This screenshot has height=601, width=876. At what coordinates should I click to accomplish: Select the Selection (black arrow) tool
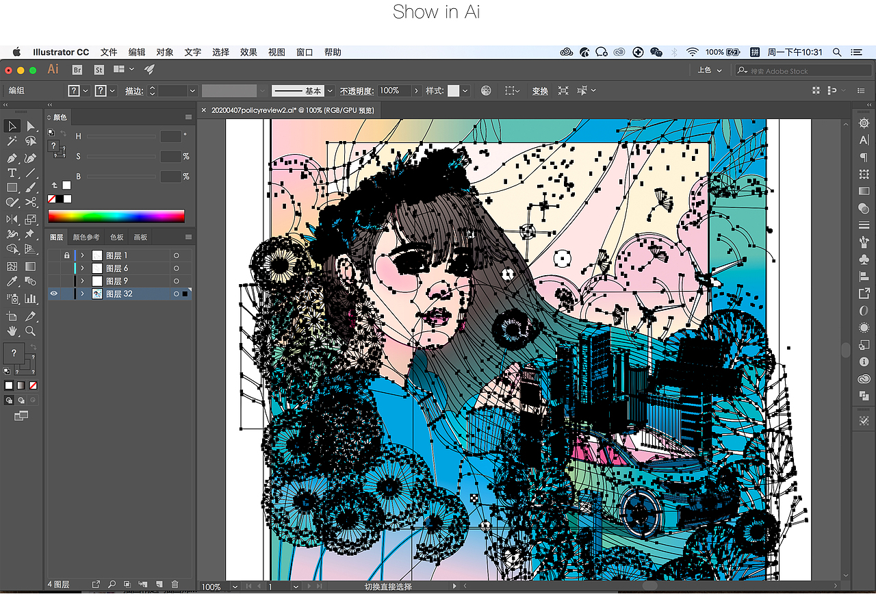click(x=12, y=126)
